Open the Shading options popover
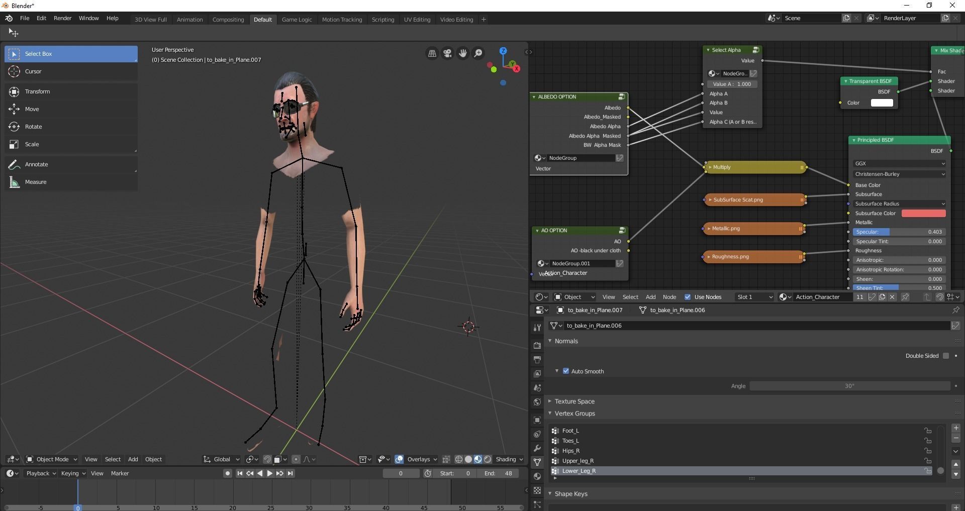The image size is (965, 511). [x=509, y=459]
